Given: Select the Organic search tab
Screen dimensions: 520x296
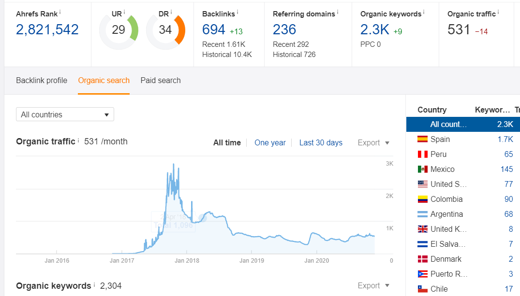Looking at the screenshot, I should point(104,81).
